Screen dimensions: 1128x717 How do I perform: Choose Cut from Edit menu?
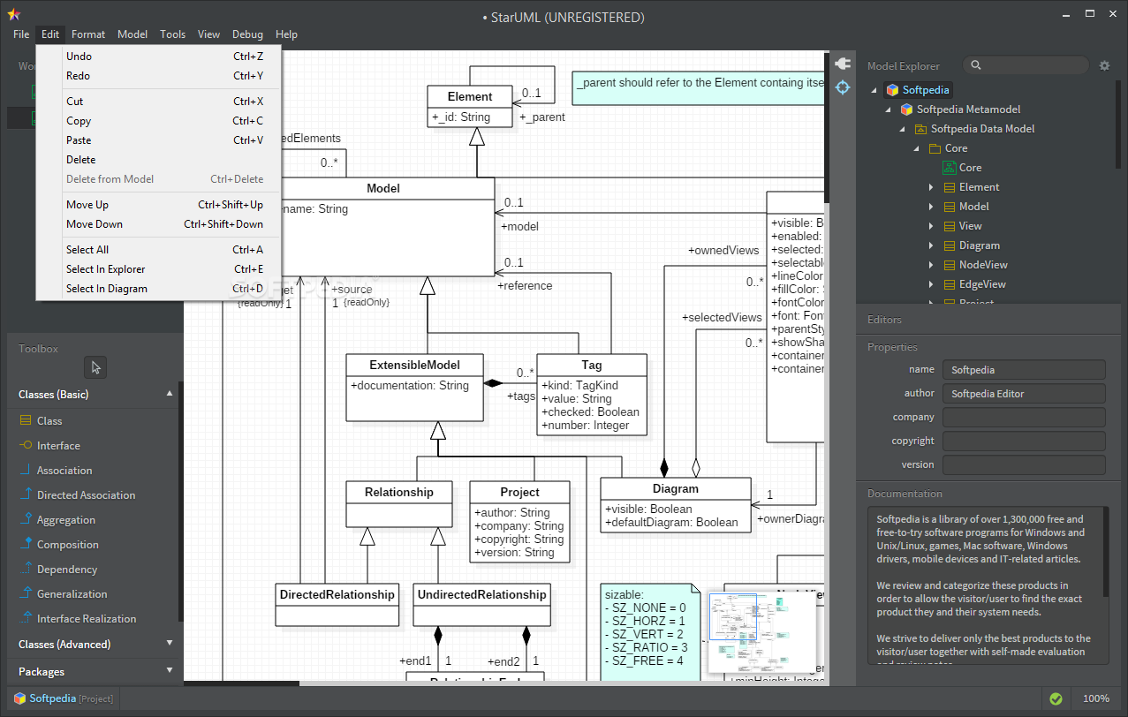[159, 102]
